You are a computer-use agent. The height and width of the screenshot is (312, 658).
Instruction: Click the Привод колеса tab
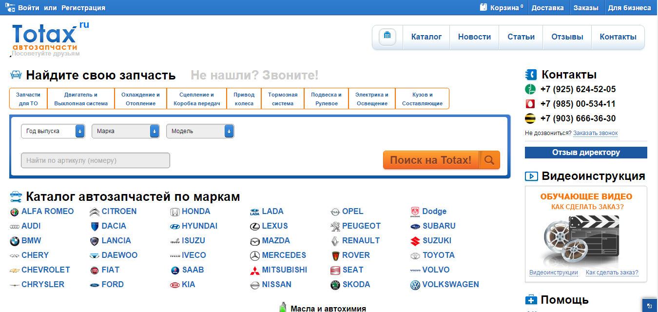click(244, 99)
